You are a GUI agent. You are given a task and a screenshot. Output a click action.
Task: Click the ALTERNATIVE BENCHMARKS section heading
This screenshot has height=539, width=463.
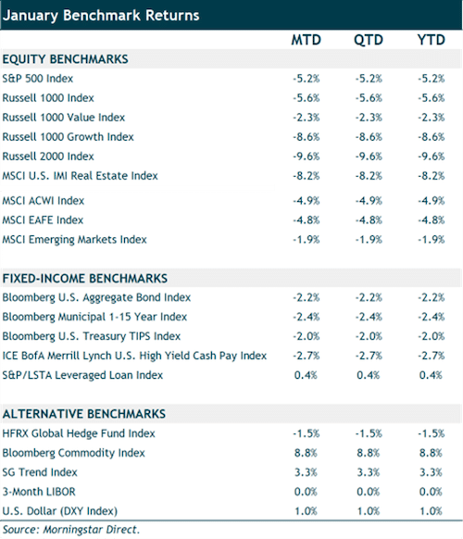[84, 414]
